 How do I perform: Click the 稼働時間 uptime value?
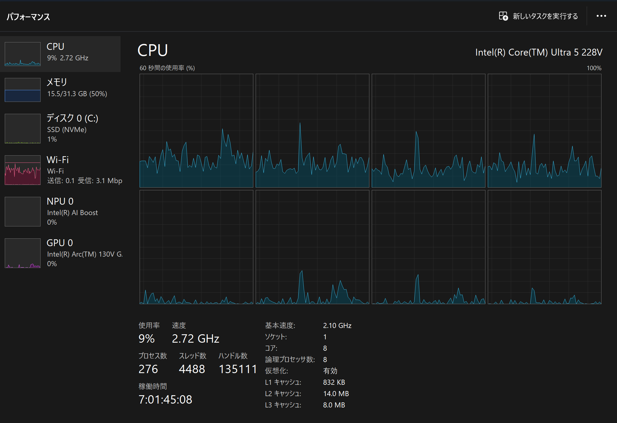[165, 400]
